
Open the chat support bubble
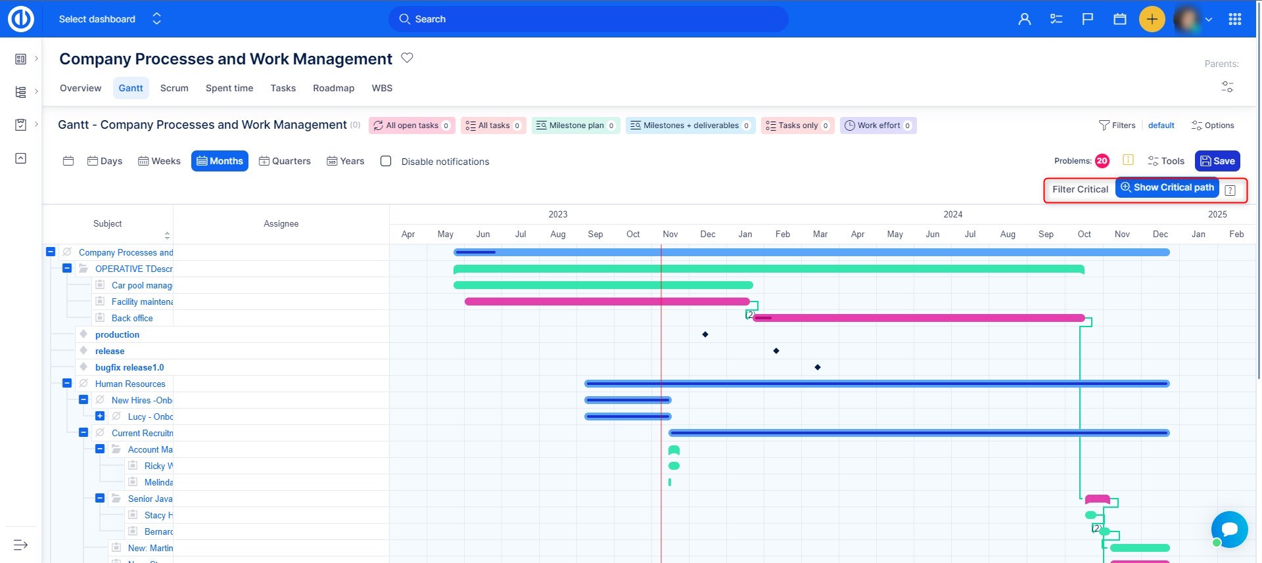point(1228,529)
